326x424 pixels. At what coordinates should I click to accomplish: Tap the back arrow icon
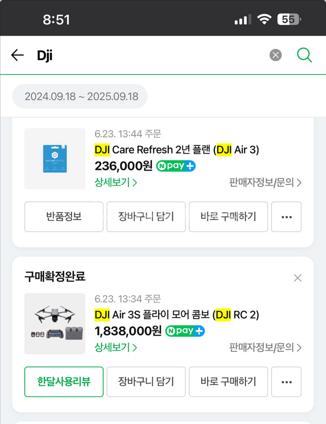(17, 55)
